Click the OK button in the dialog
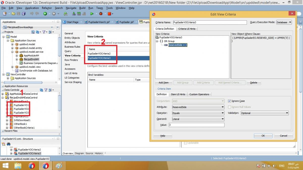The width and height of the screenshot is (303, 170). (x=263, y=136)
